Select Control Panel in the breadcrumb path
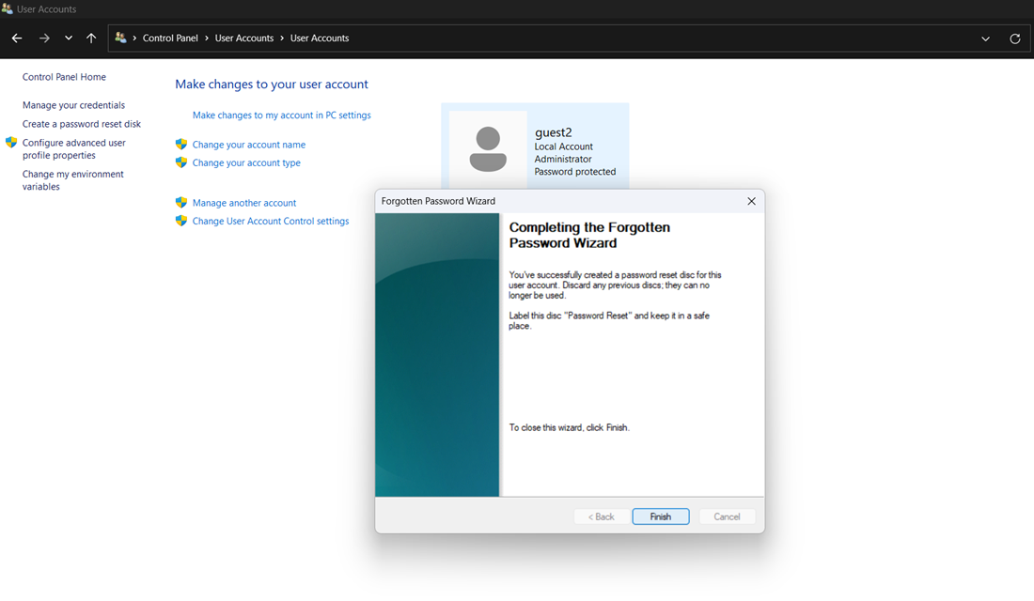This screenshot has height=601, width=1034. click(170, 39)
